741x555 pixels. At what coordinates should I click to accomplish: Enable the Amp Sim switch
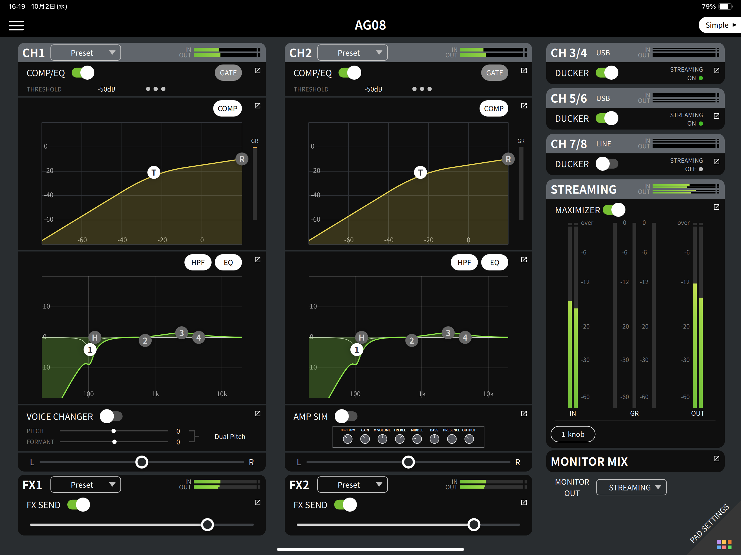click(x=346, y=416)
